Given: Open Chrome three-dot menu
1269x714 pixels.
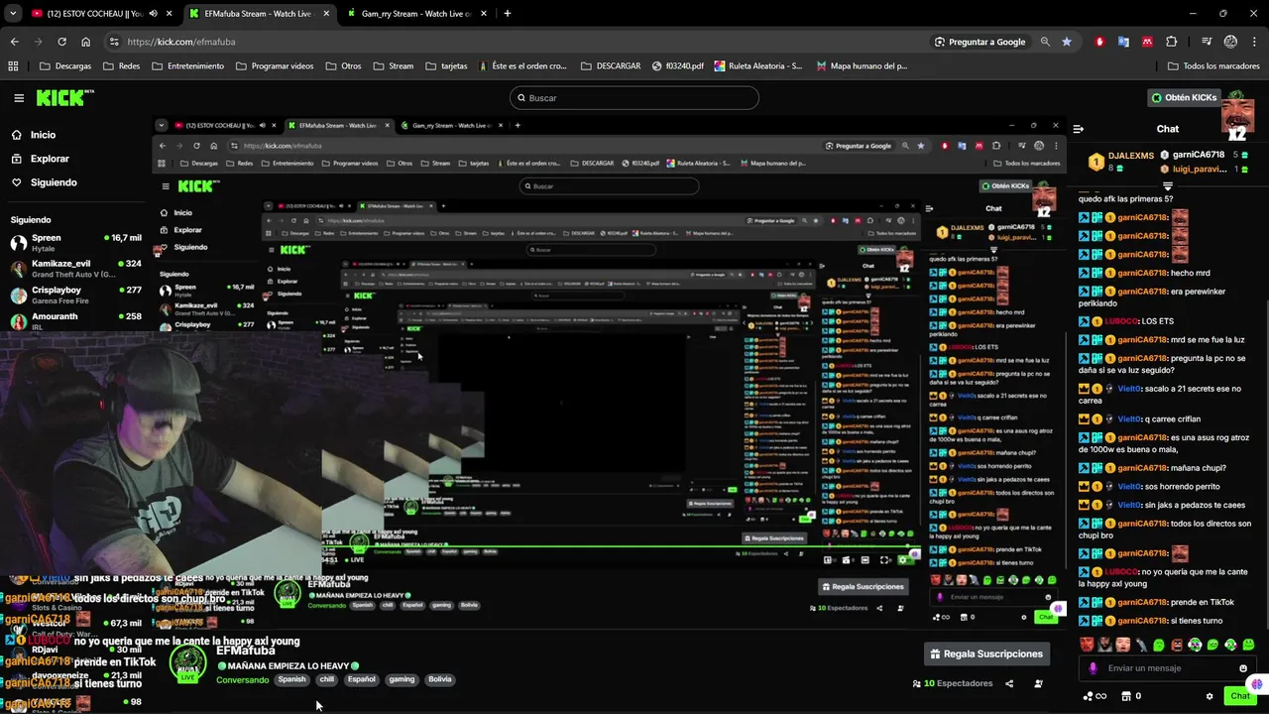Looking at the screenshot, I should tap(1254, 42).
